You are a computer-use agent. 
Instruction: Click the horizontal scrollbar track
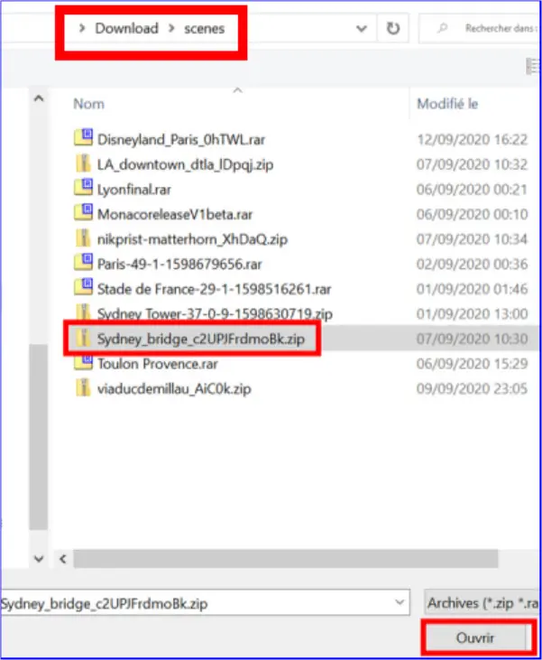coord(286,559)
